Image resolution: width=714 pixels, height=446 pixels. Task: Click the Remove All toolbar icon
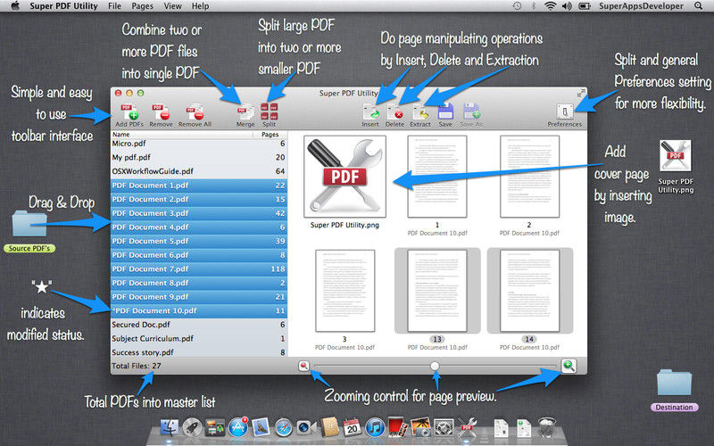[195, 112]
